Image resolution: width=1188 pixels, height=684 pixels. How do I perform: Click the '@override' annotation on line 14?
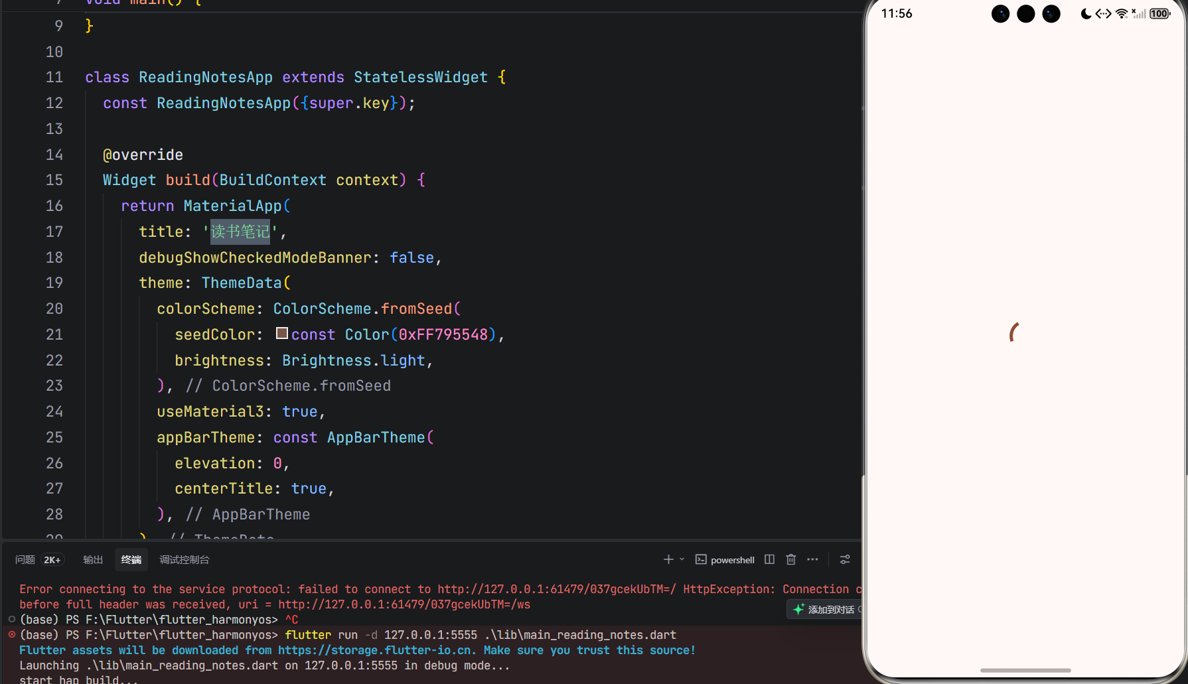143,155
